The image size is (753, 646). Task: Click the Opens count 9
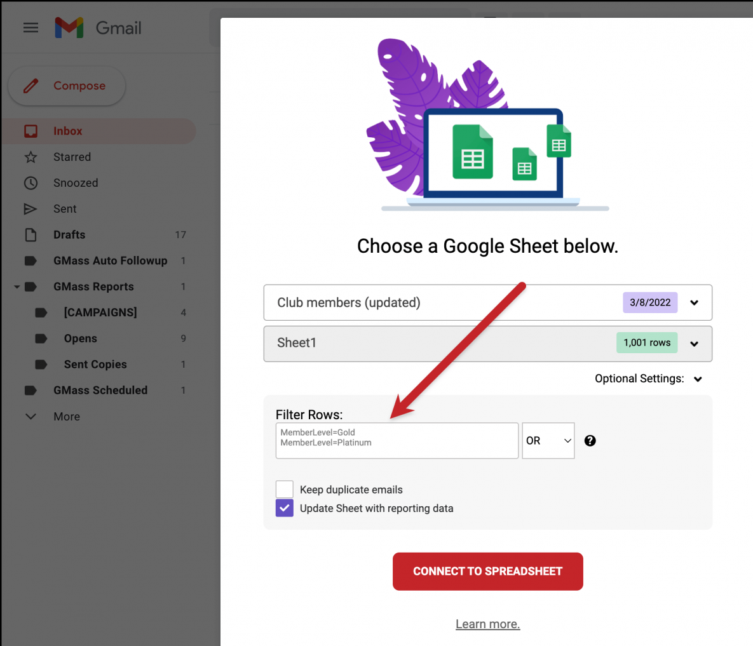pyautogui.click(x=184, y=339)
